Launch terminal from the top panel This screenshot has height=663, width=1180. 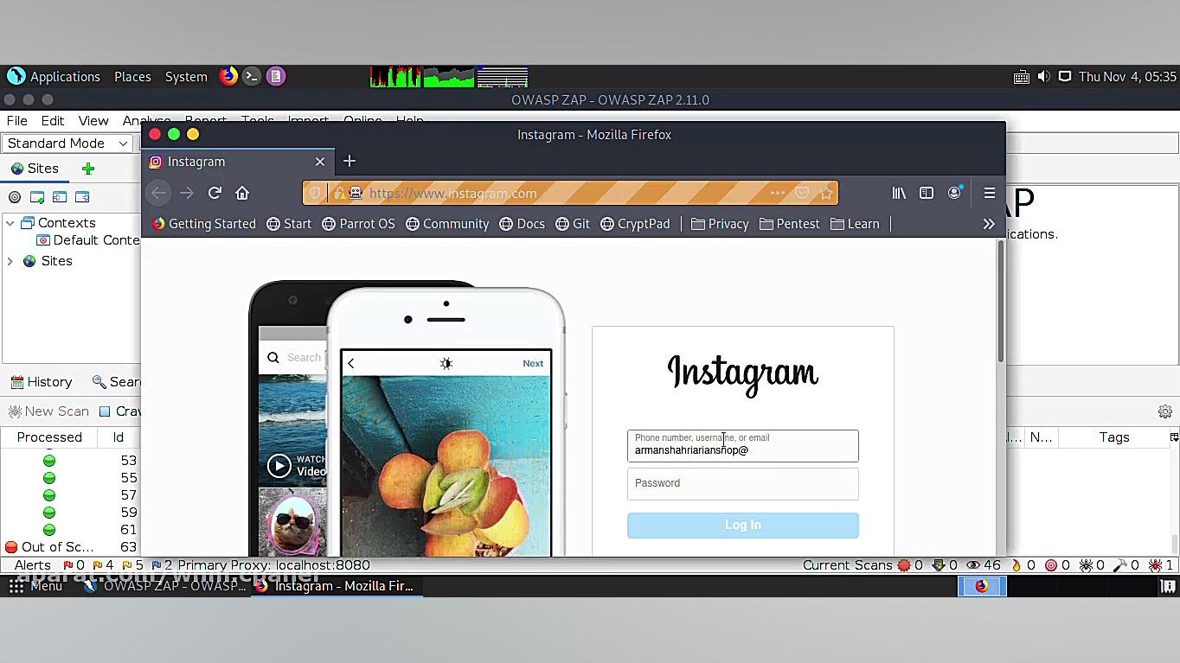[x=252, y=76]
